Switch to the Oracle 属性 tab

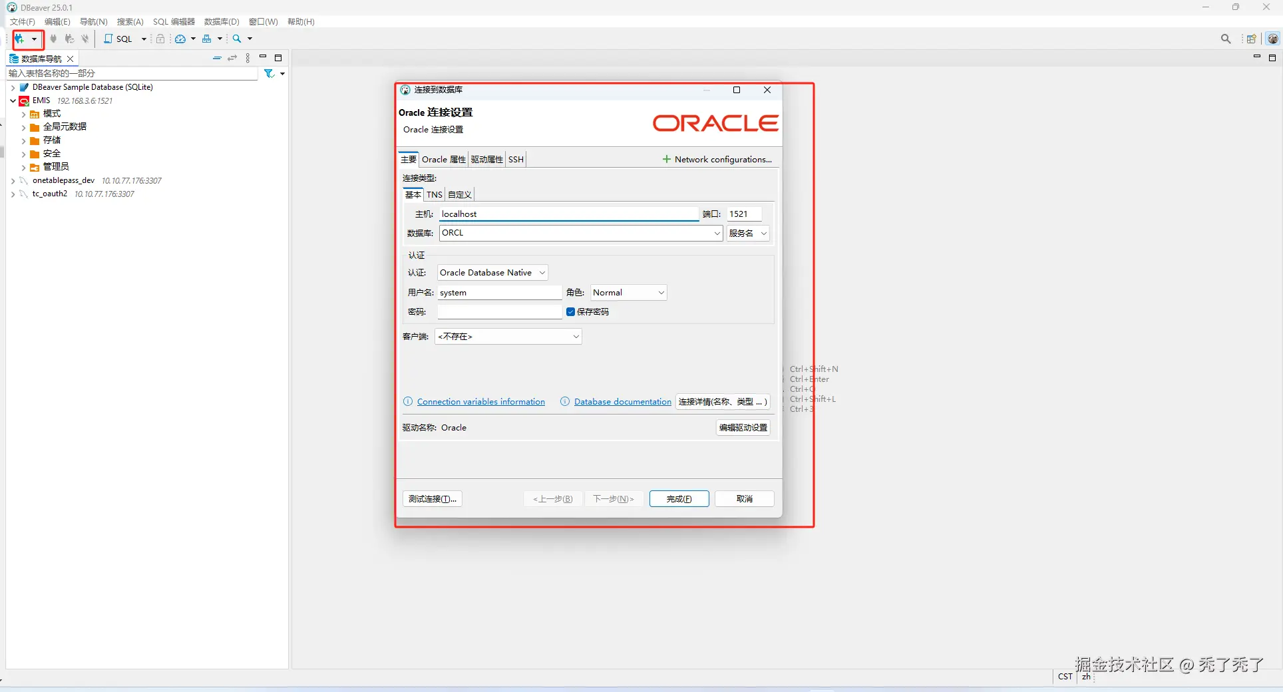(444, 160)
